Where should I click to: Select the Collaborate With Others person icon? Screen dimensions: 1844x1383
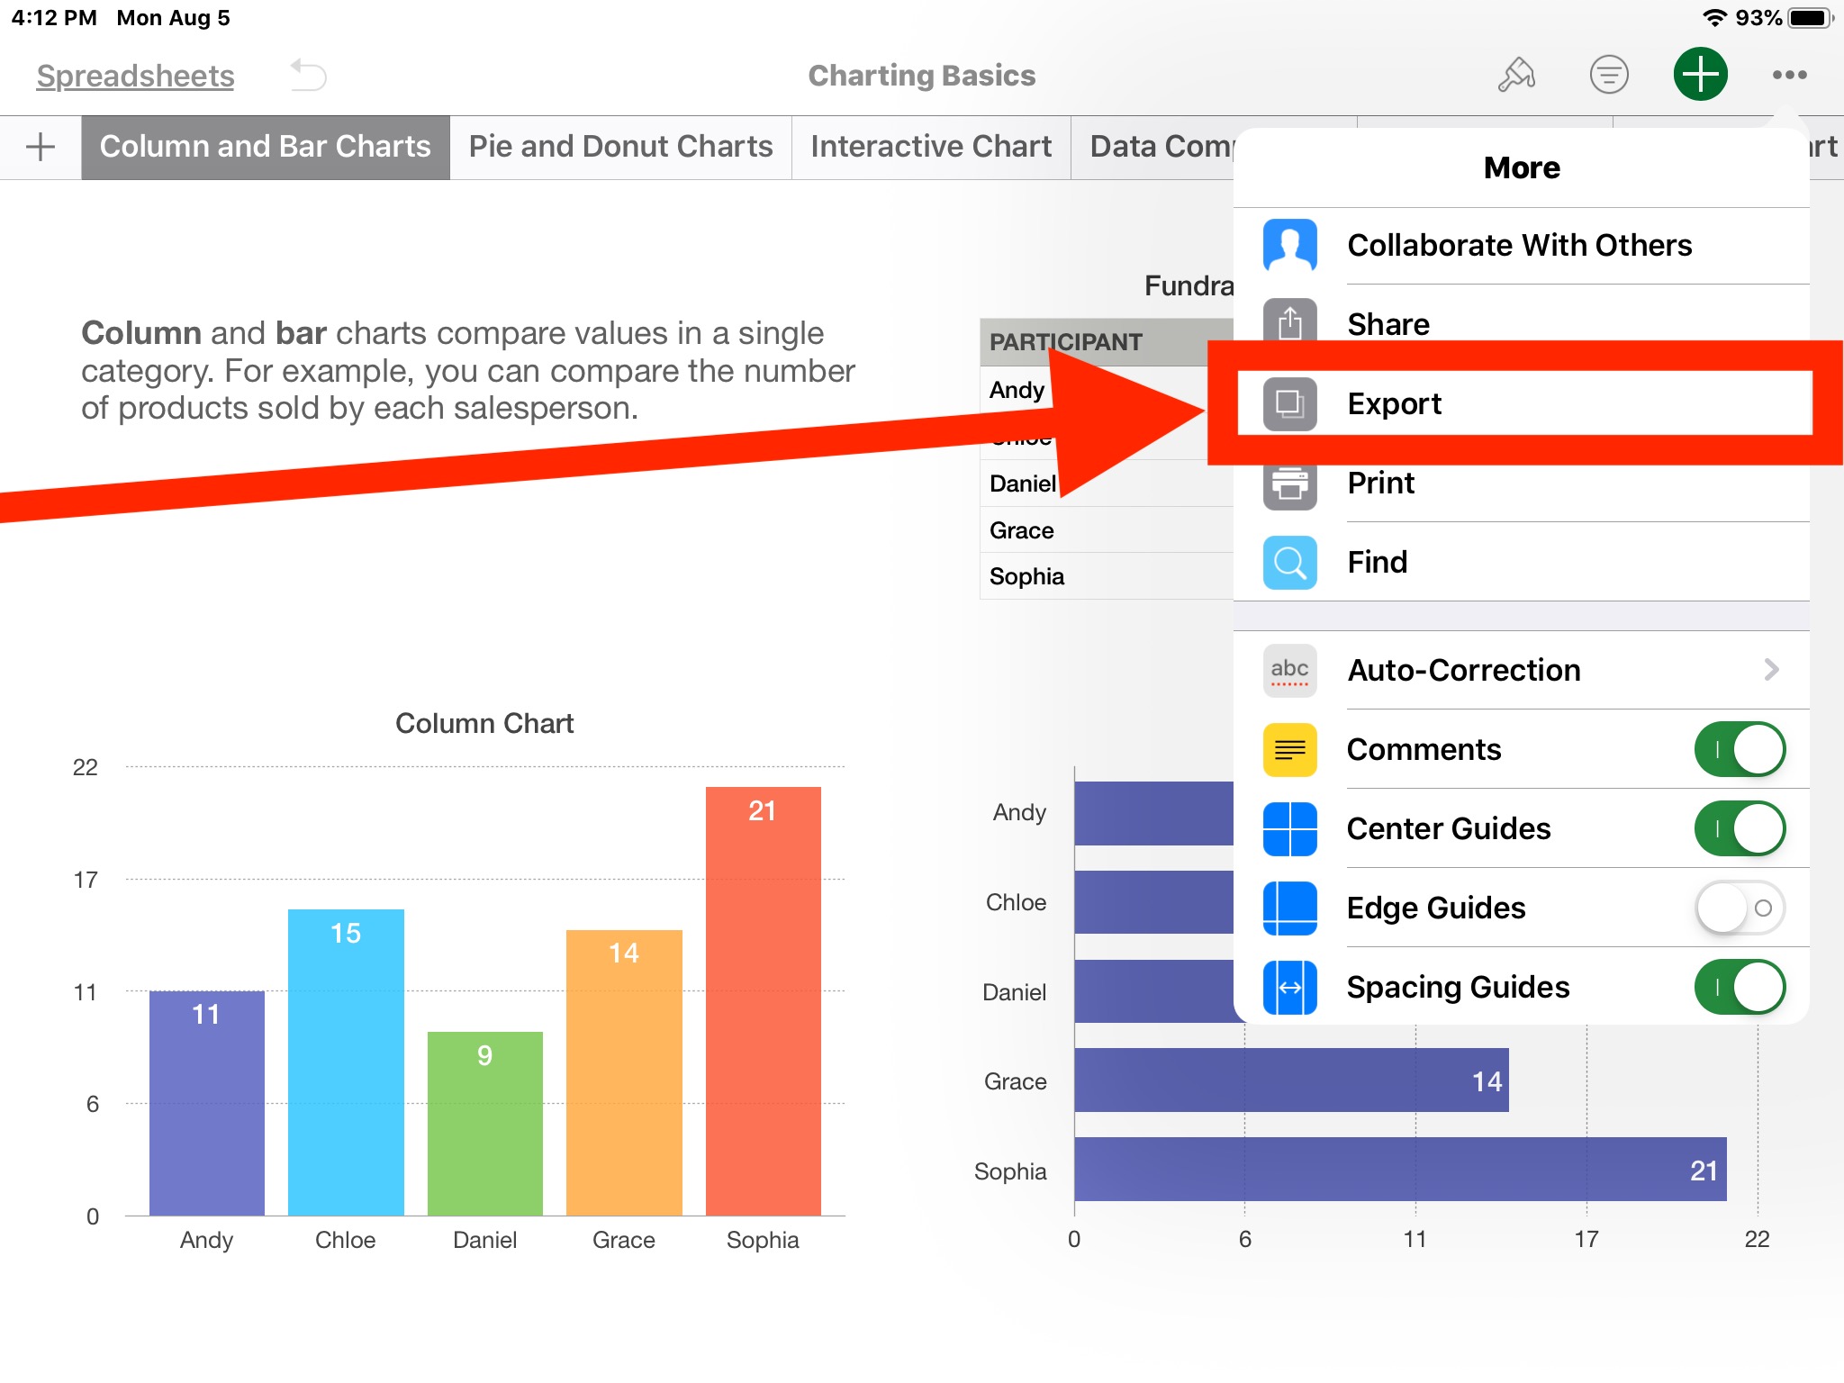tap(1288, 245)
